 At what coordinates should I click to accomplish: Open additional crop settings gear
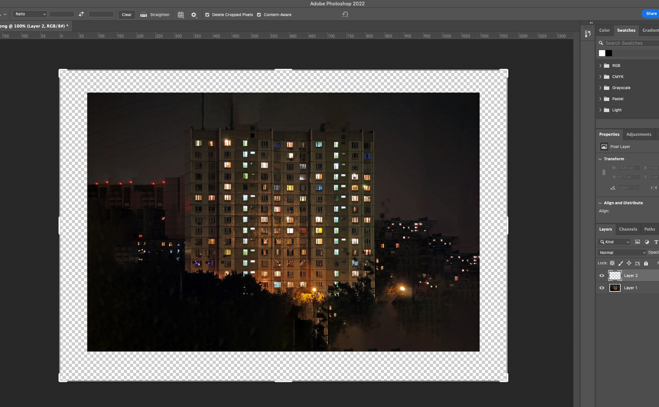tap(194, 14)
